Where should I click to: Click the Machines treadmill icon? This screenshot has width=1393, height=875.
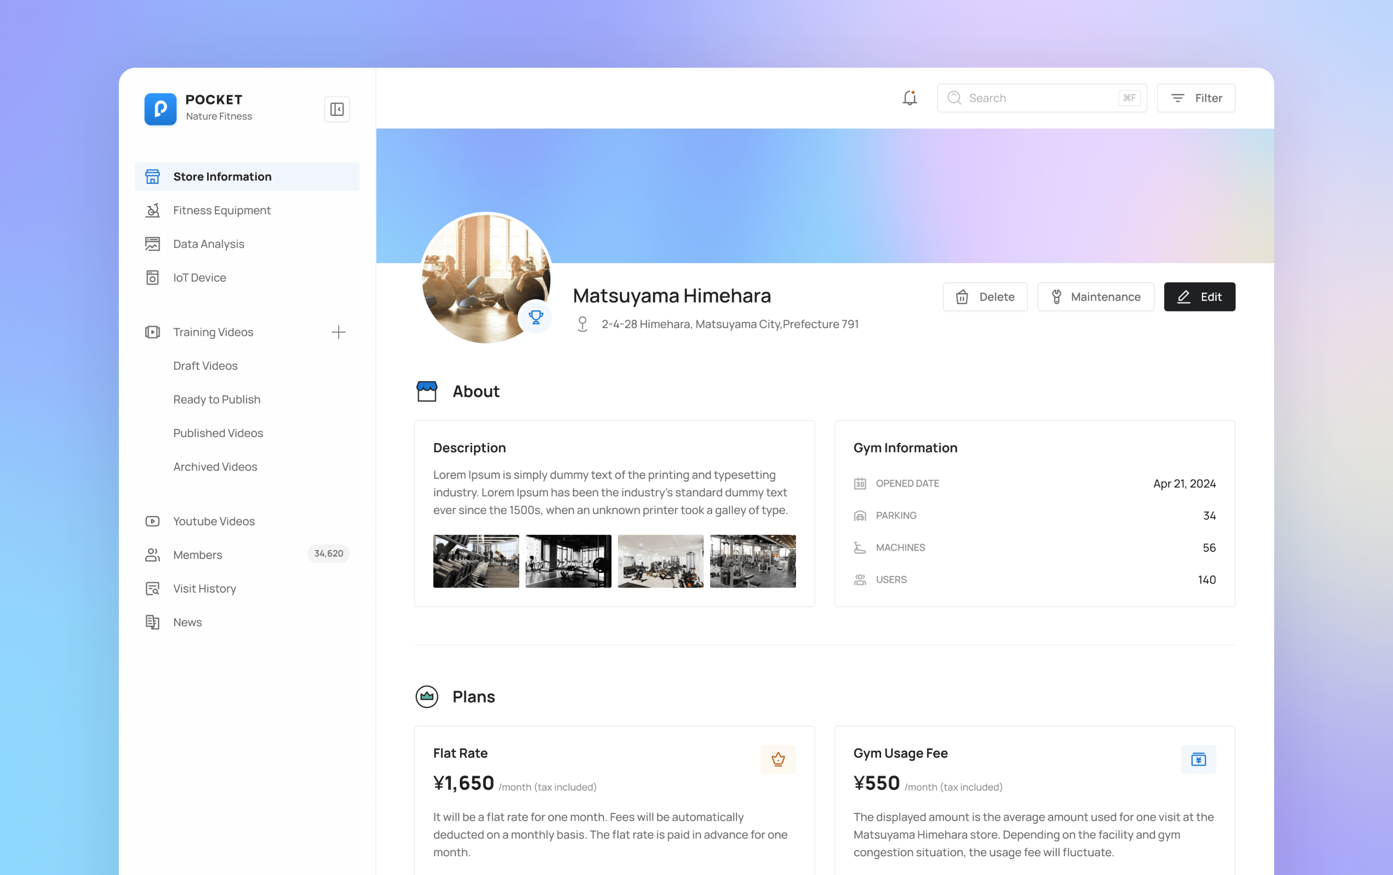(860, 547)
